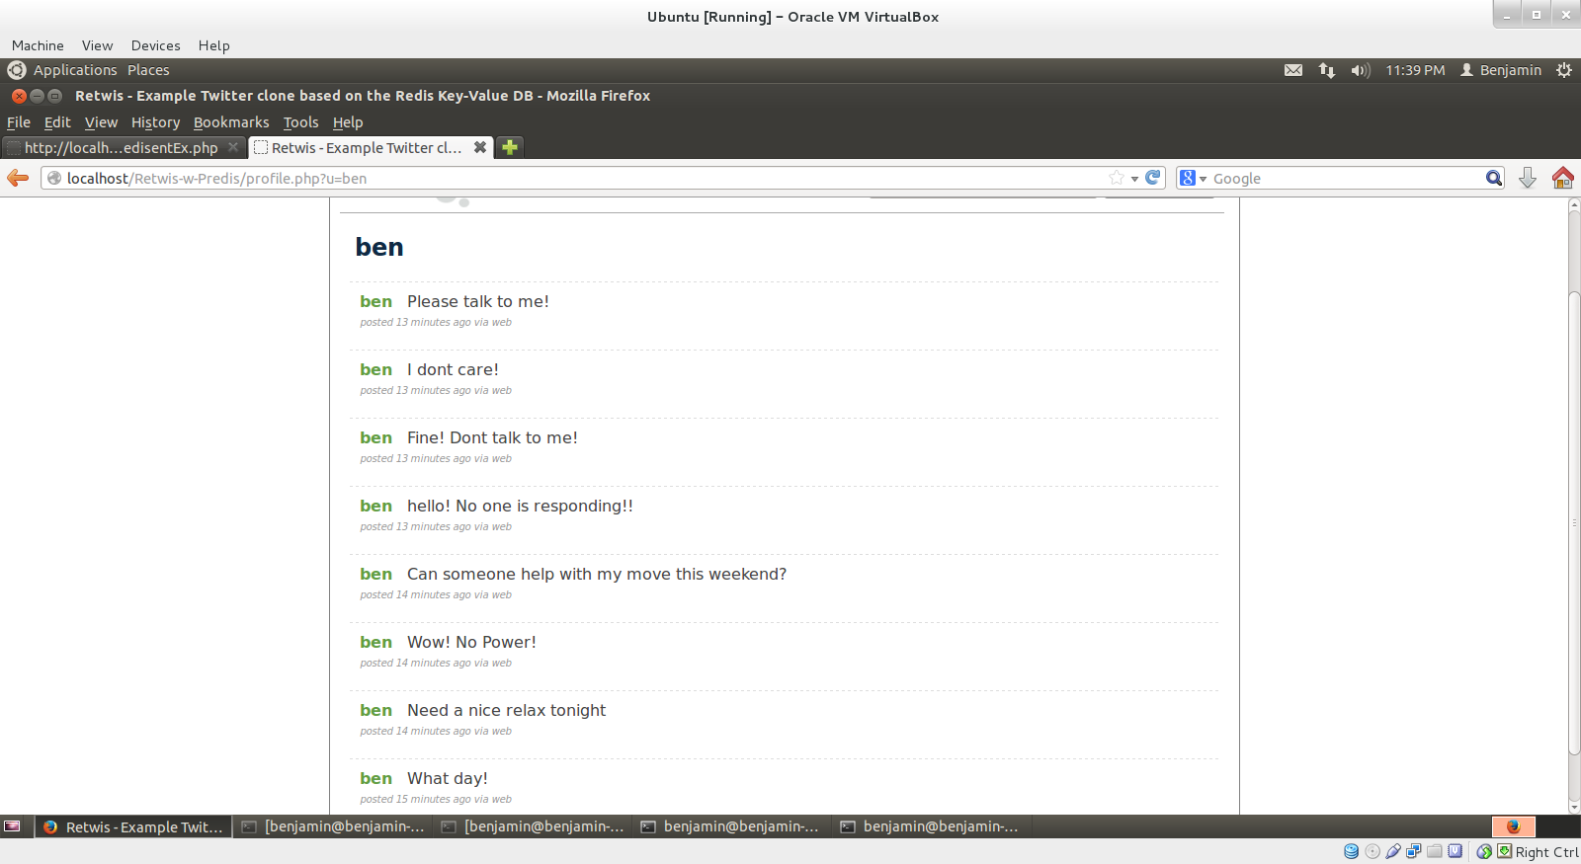The image size is (1581, 864).
Task: Click ben link on 'I dont care!' post
Action: click(x=375, y=369)
